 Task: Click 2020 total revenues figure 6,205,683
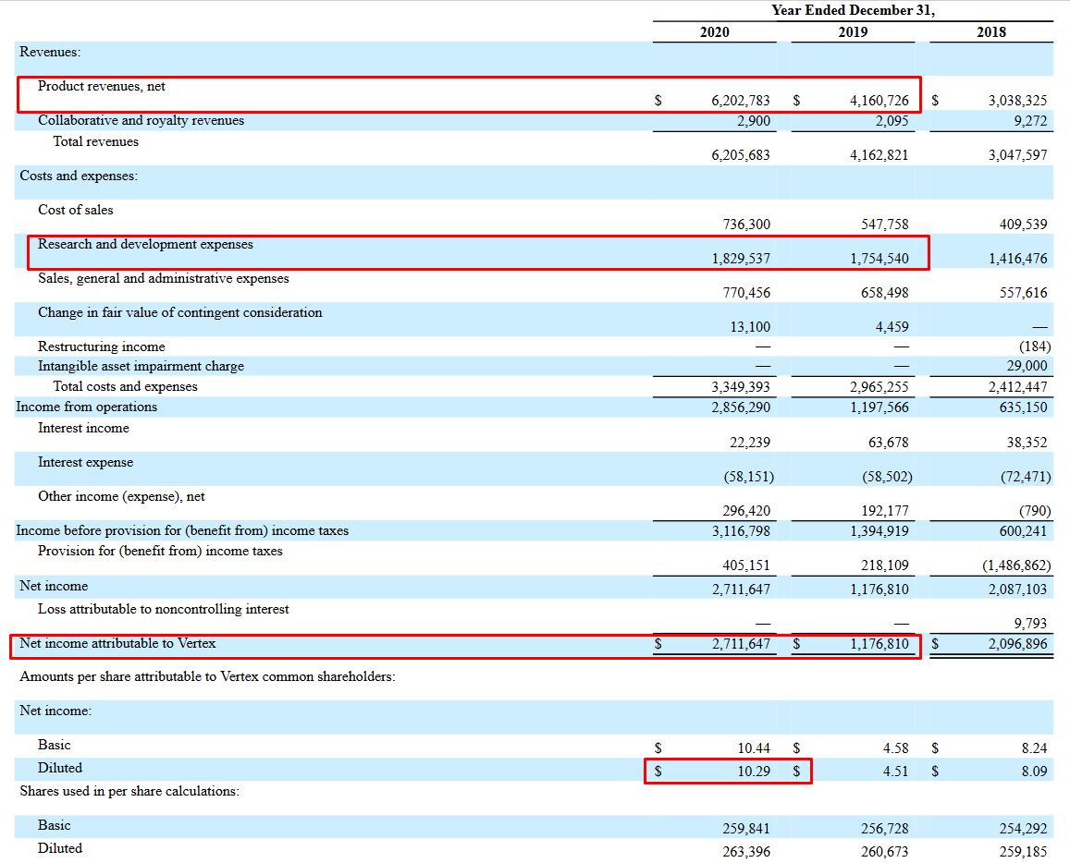pos(740,155)
